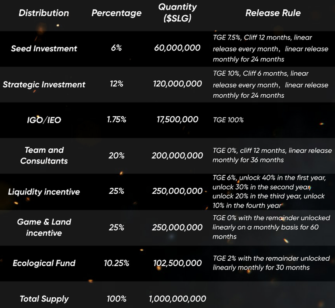Select the Ecological Fund row label
Image resolution: width=335 pixels, height=308 pixels.
point(44,263)
